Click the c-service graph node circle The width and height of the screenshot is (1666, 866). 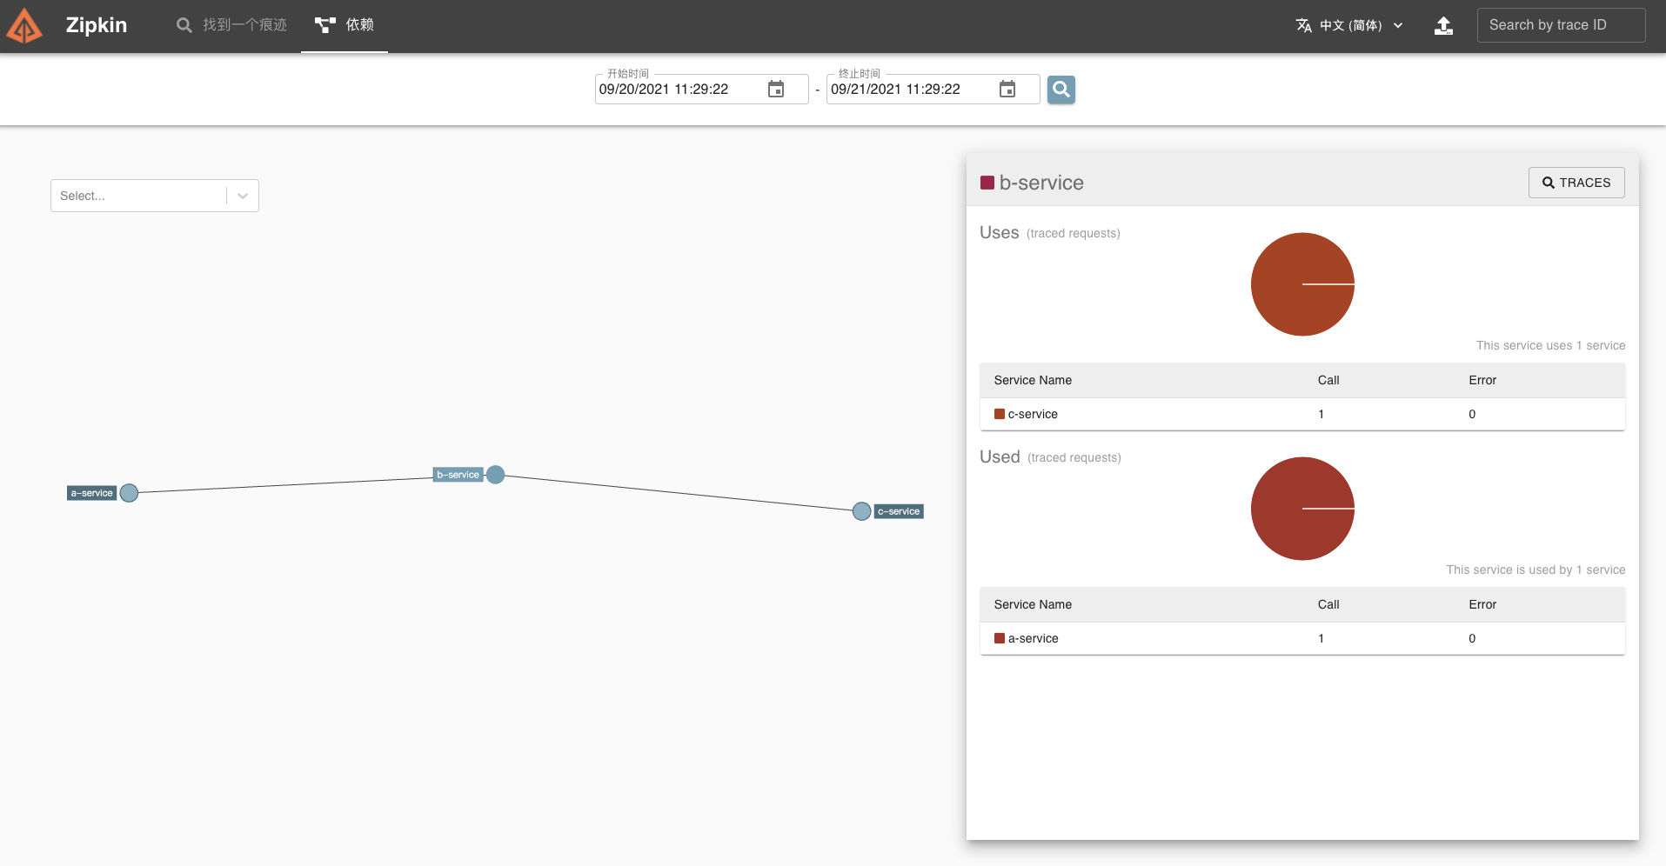tap(861, 511)
